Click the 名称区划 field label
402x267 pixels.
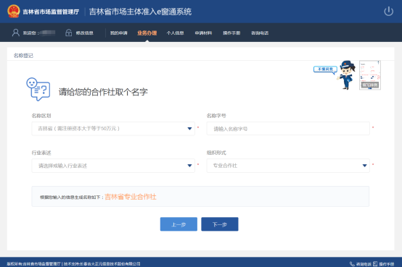(x=41, y=116)
